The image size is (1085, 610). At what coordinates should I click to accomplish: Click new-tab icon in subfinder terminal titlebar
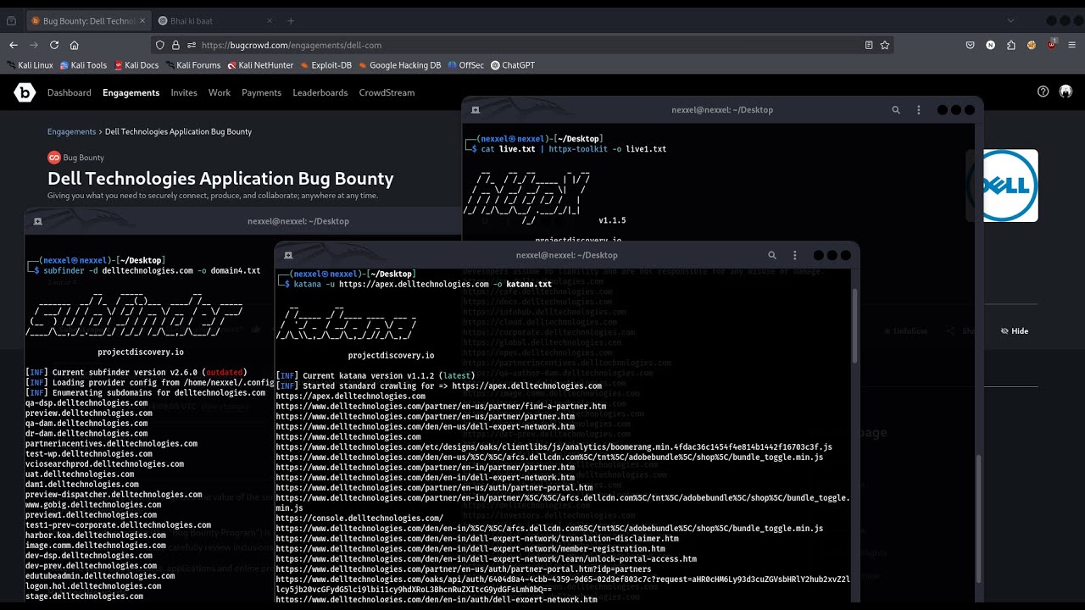pos(37,221)
